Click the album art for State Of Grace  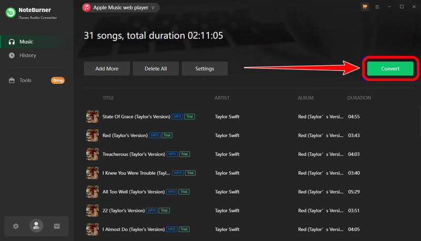pyautogui.click(x=92, y=116)
